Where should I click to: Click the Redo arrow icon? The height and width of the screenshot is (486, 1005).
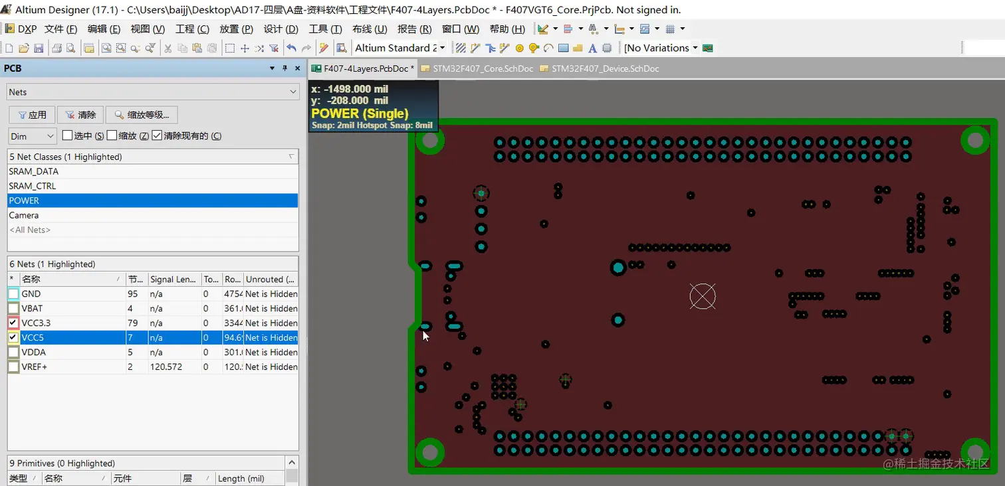coord(306,48)
